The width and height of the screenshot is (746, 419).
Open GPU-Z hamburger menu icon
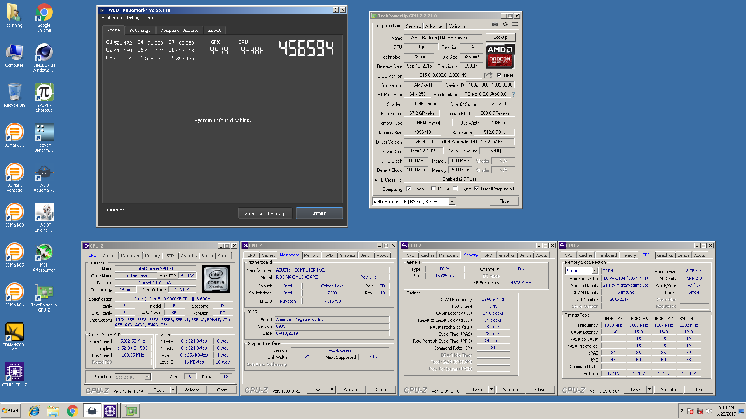[515, 24]
